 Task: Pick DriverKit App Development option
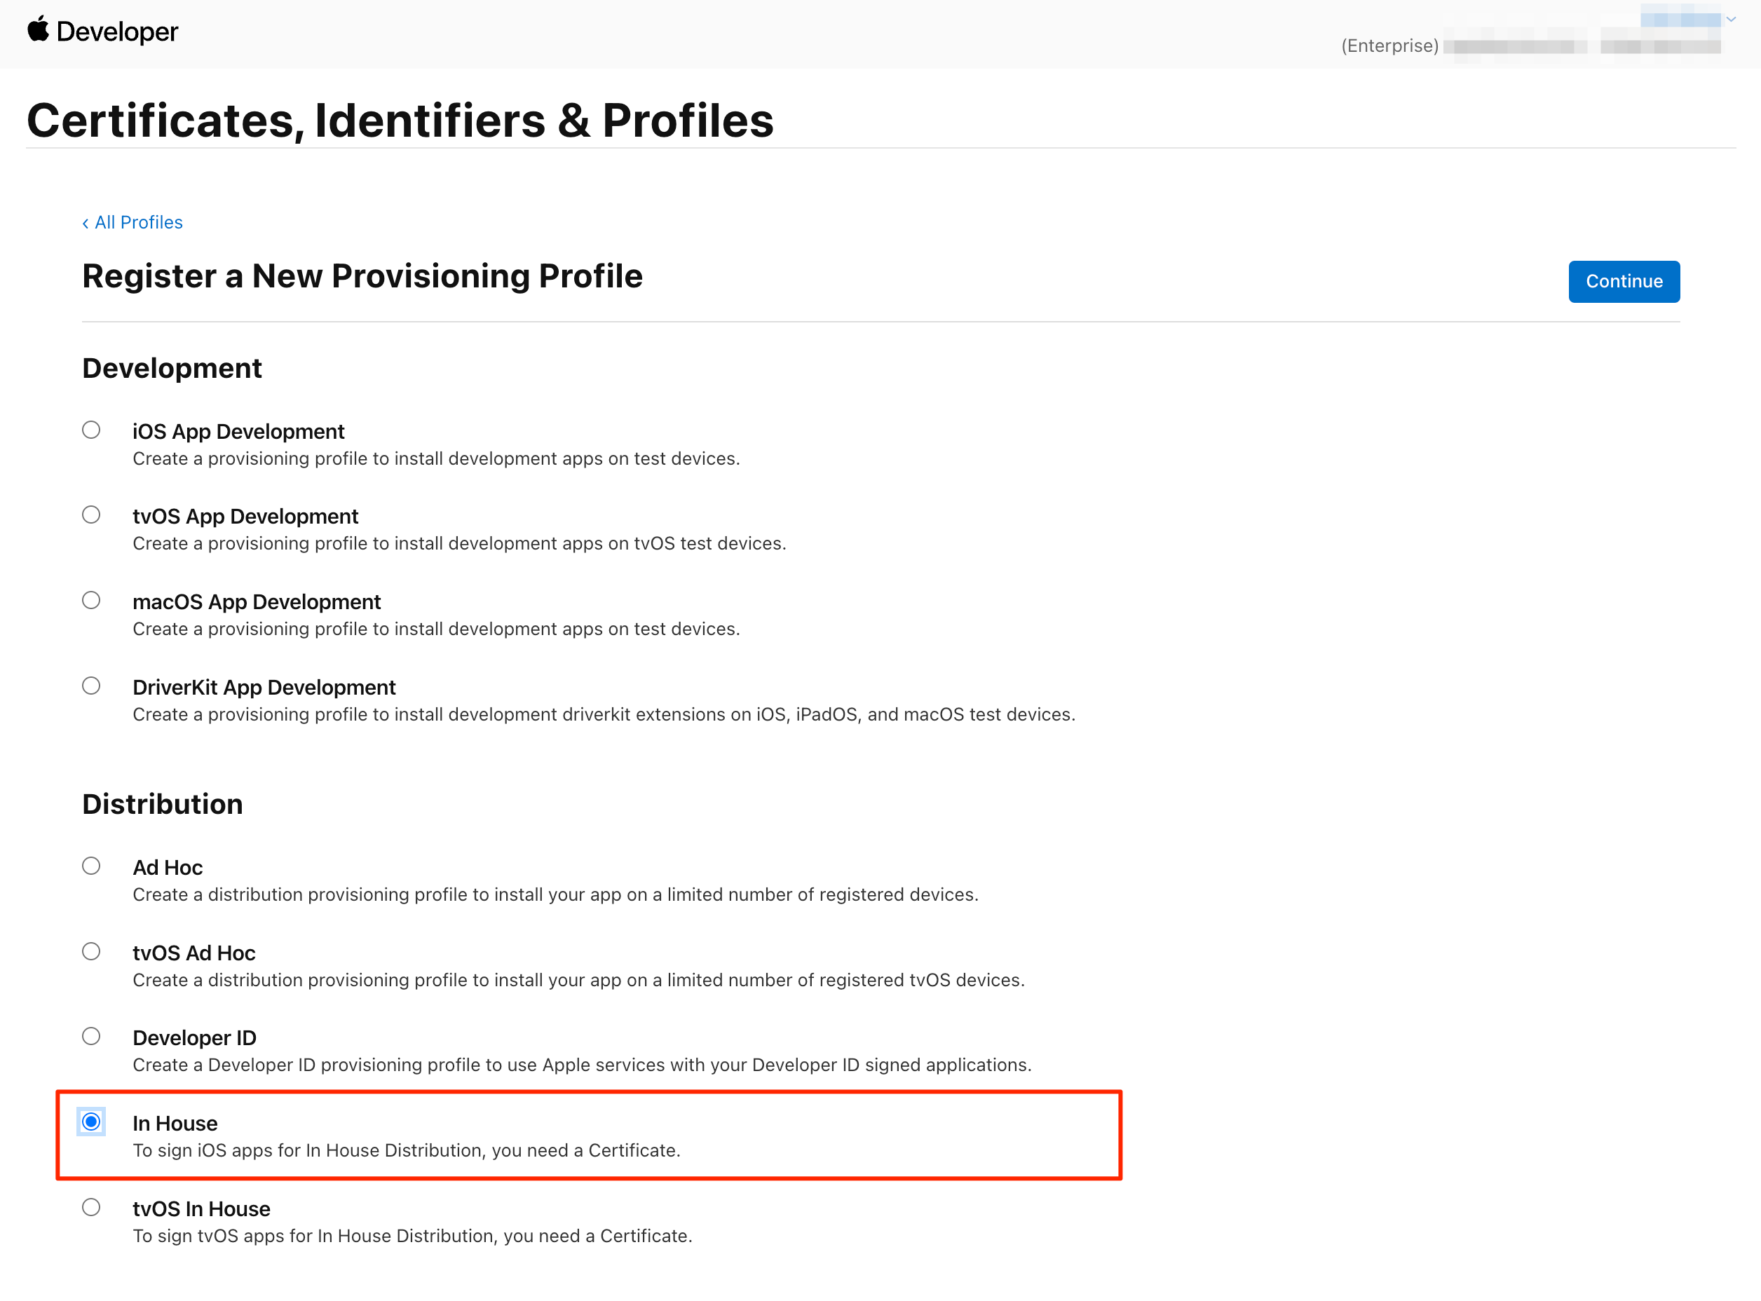(x=91, y=686)
